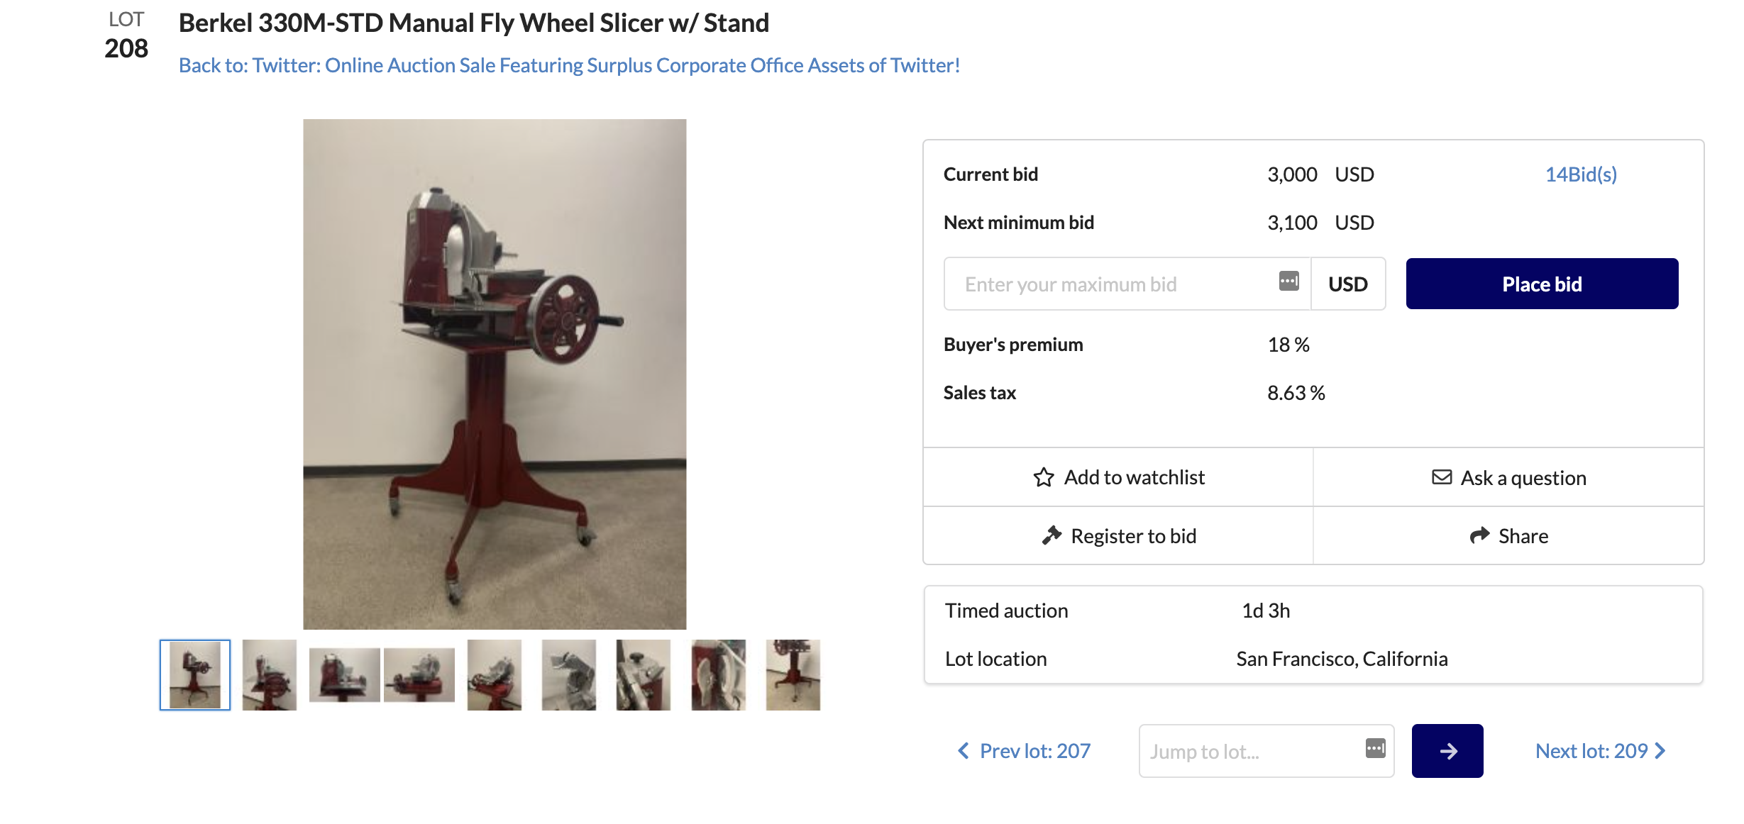Enlarge the main Berkel slicer photo

tap(495, 374)
